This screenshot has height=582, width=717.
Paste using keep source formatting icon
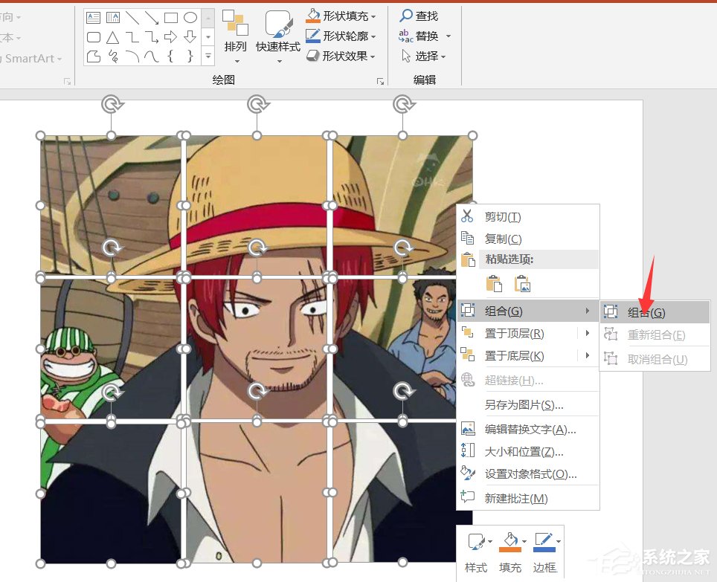coord(494,283)
